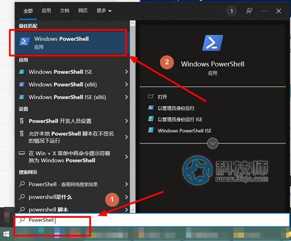The height and width of the screenshot is (241, 291).
Task: Click the rewards badge showing 1
Action: pyautogui.click(x=232, y=11)
